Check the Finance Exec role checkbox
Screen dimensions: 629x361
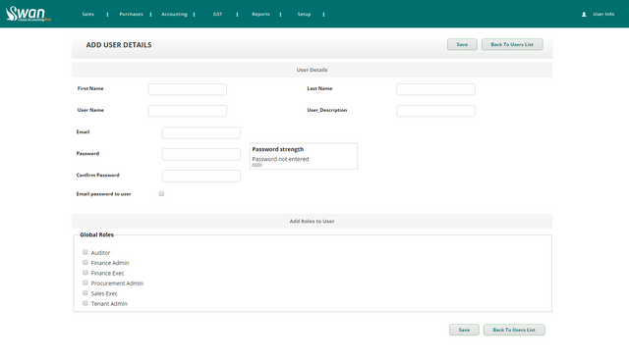[86, 273]
